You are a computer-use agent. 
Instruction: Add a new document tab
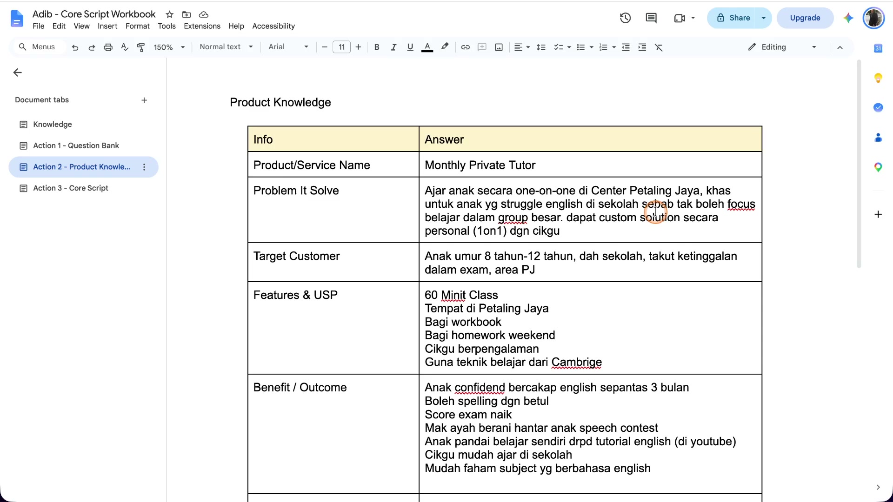tap(144, 100)
